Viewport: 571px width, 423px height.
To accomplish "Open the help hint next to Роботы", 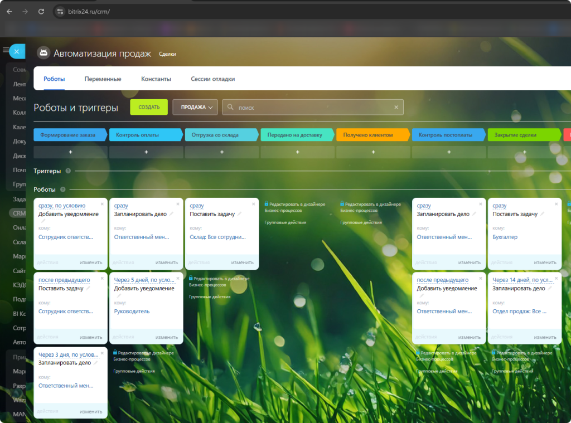I will coord(63,189).
